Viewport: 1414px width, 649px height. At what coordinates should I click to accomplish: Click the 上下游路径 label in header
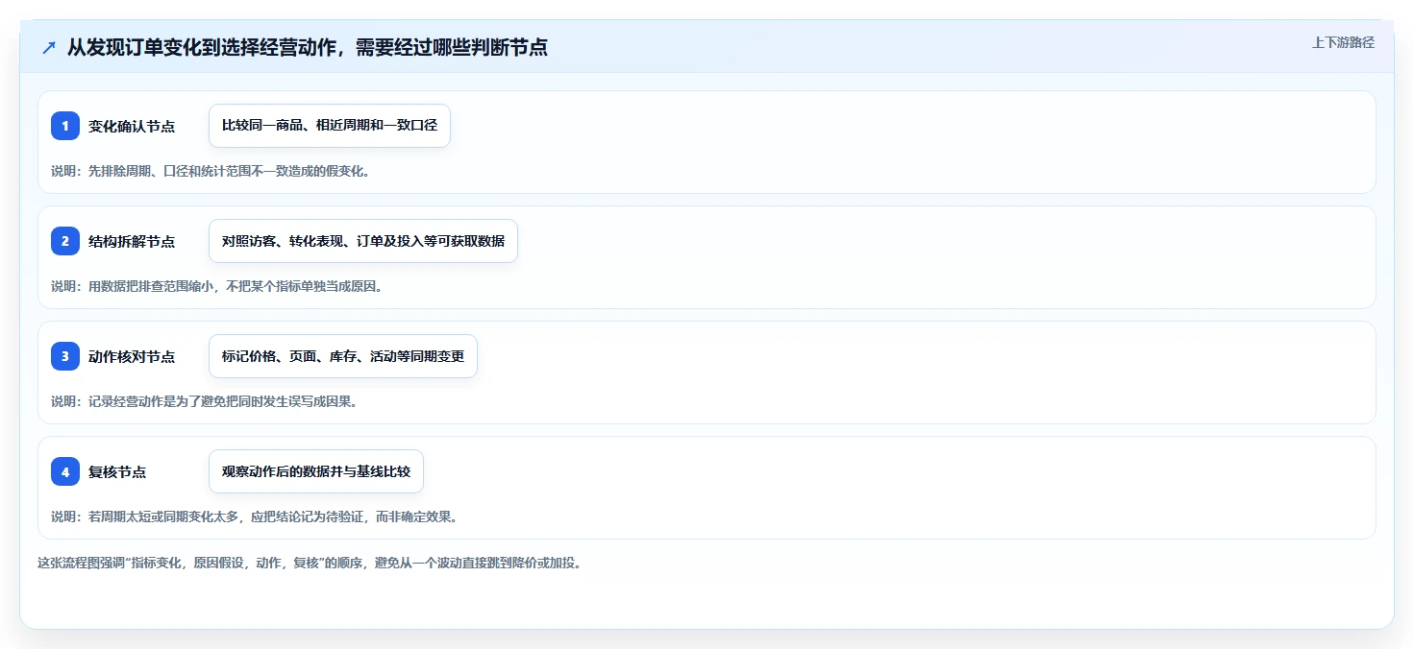[1343, 42]
